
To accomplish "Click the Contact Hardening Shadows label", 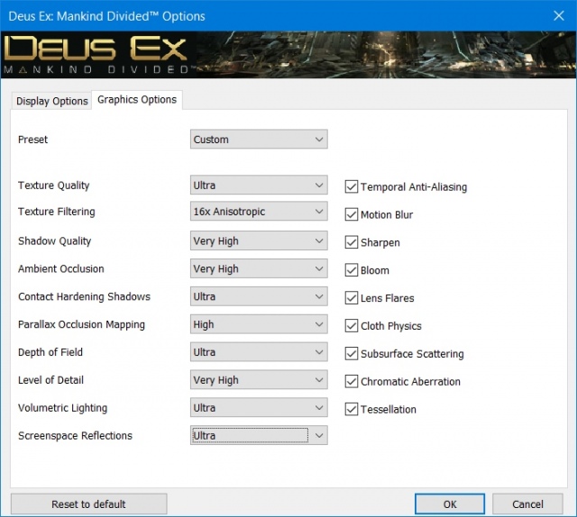I will [84, 296].
